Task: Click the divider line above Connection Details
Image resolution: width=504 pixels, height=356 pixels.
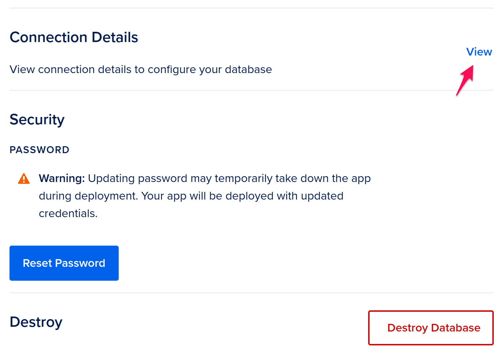Action: pyautogui.click(x=252, y=8)
